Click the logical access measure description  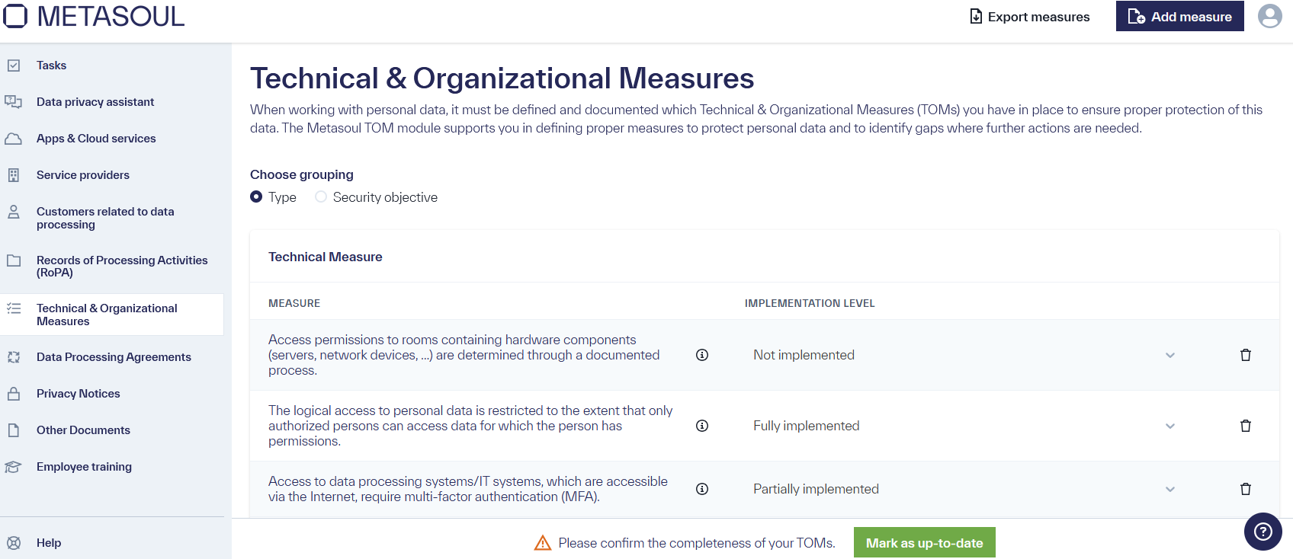470,426
